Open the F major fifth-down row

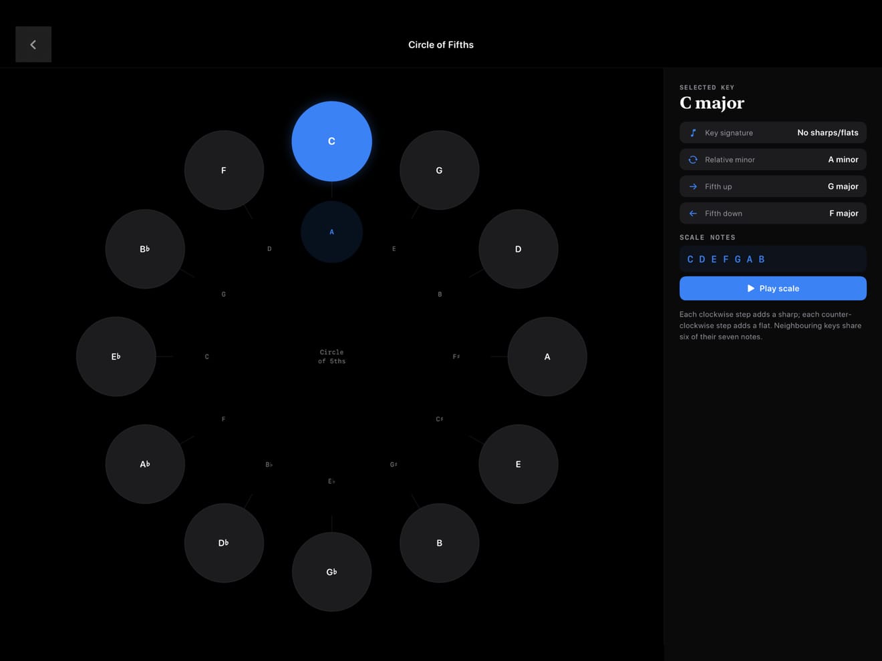click(773, 213)
